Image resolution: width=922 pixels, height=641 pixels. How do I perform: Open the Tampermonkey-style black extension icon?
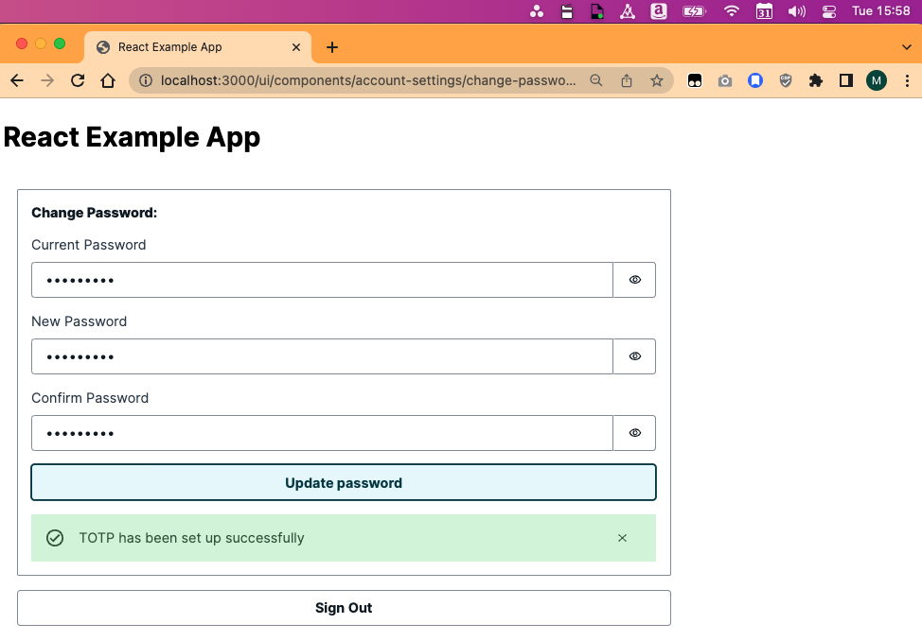695,80
